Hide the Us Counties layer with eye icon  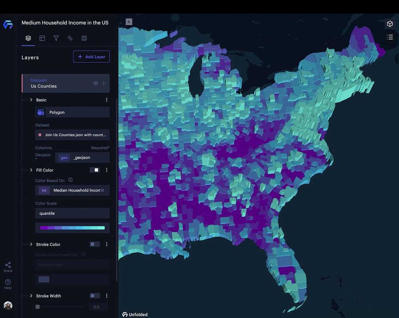coord(96,83)
